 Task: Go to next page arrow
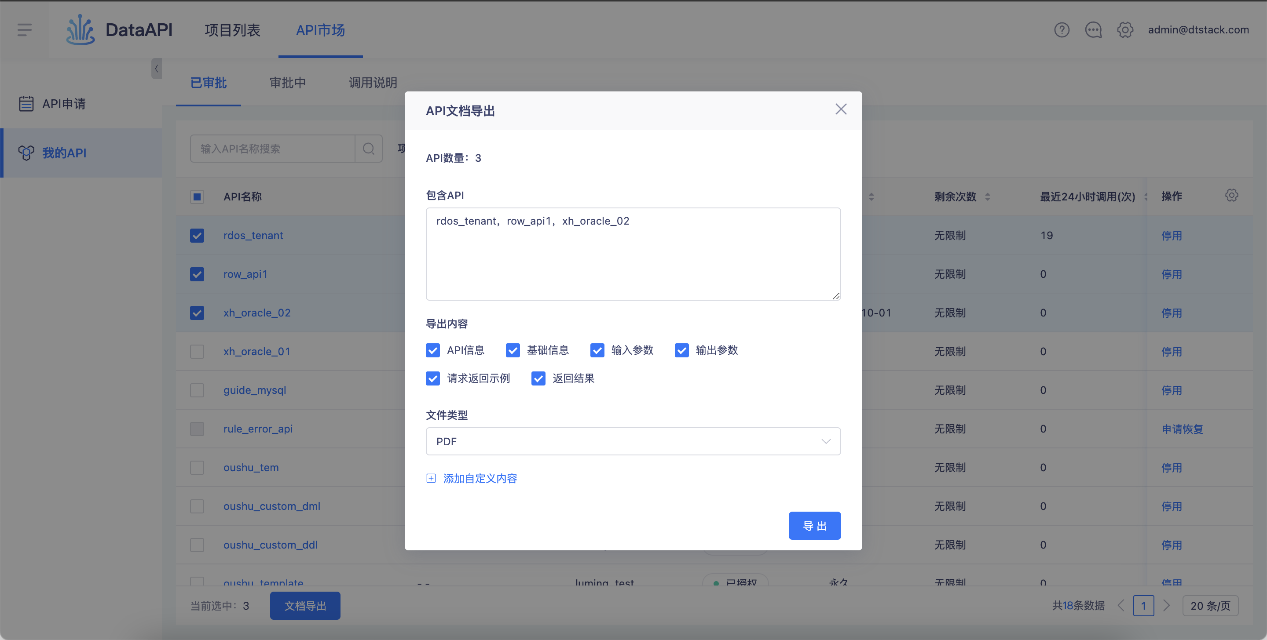pyautogui.click(x=1166, y=606)
